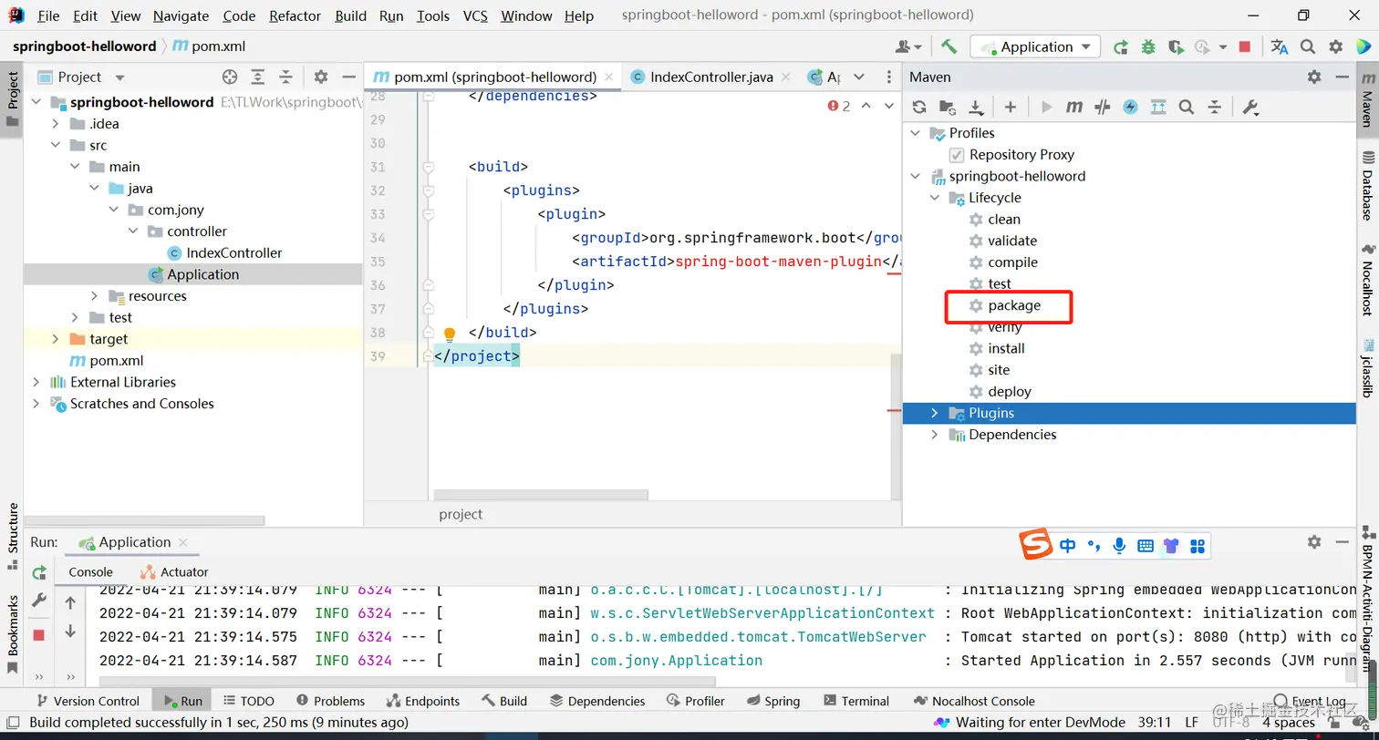The image size is (1379, 740).
Task: Start debugging with the green bug icon
Action: 1148,46
